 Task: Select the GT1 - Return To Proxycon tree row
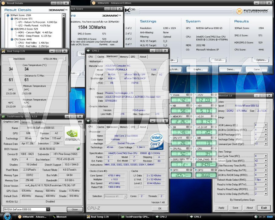point(38,22)
